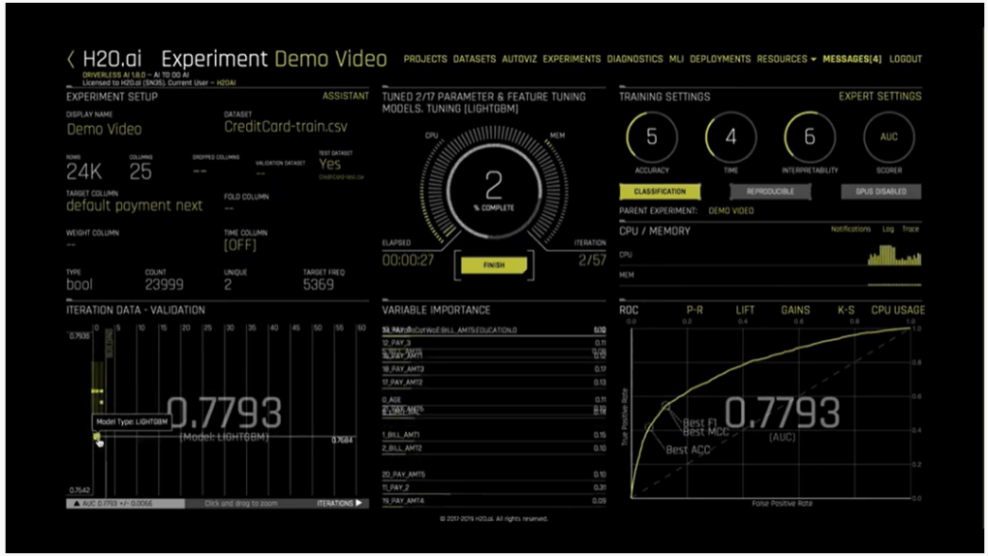Viewport: 988px width, 556px height.
Task: Switch to the ROC tab
Action: tap(629, 310)
